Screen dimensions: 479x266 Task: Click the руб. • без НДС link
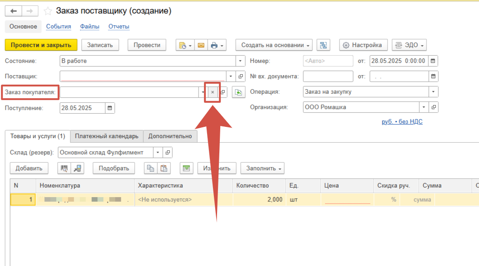402,121
